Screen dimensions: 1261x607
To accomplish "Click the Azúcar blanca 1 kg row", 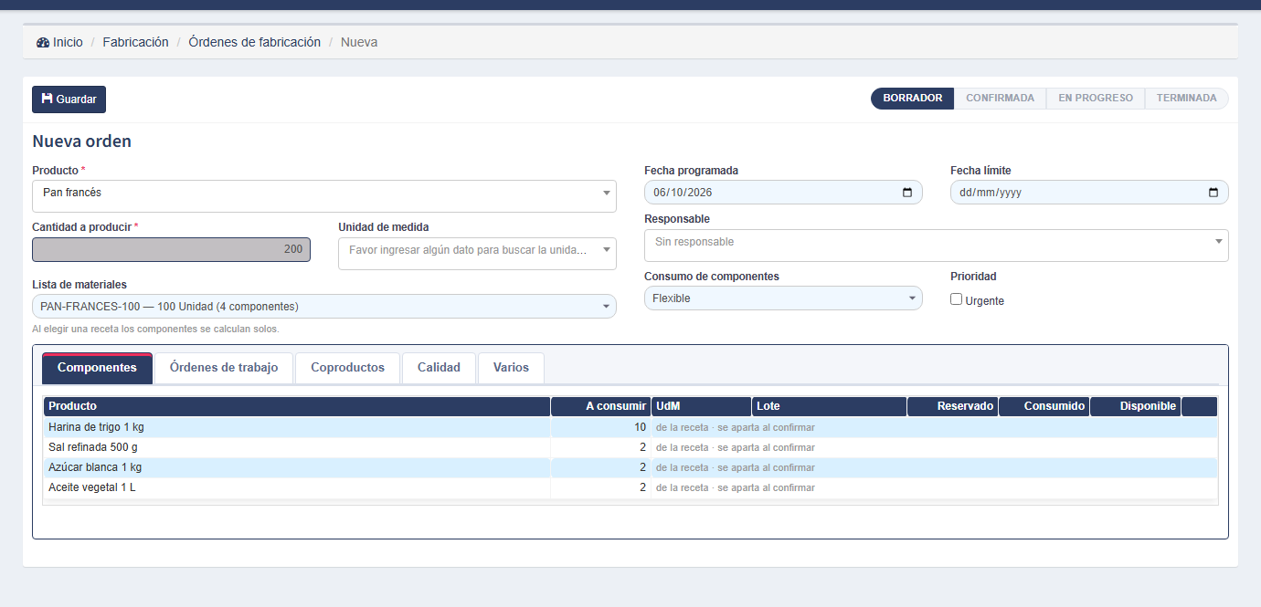I will click(x=630, y=467).
